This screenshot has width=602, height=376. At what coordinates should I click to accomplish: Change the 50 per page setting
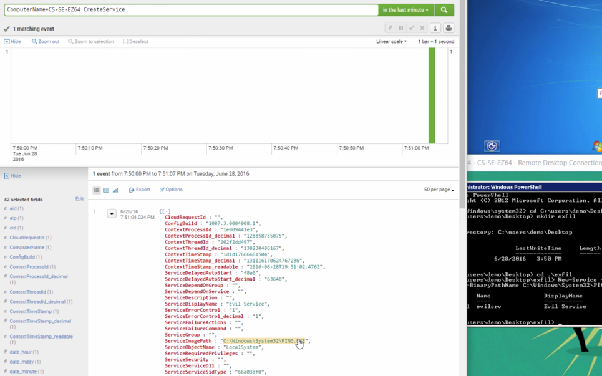tap(439, 190)
